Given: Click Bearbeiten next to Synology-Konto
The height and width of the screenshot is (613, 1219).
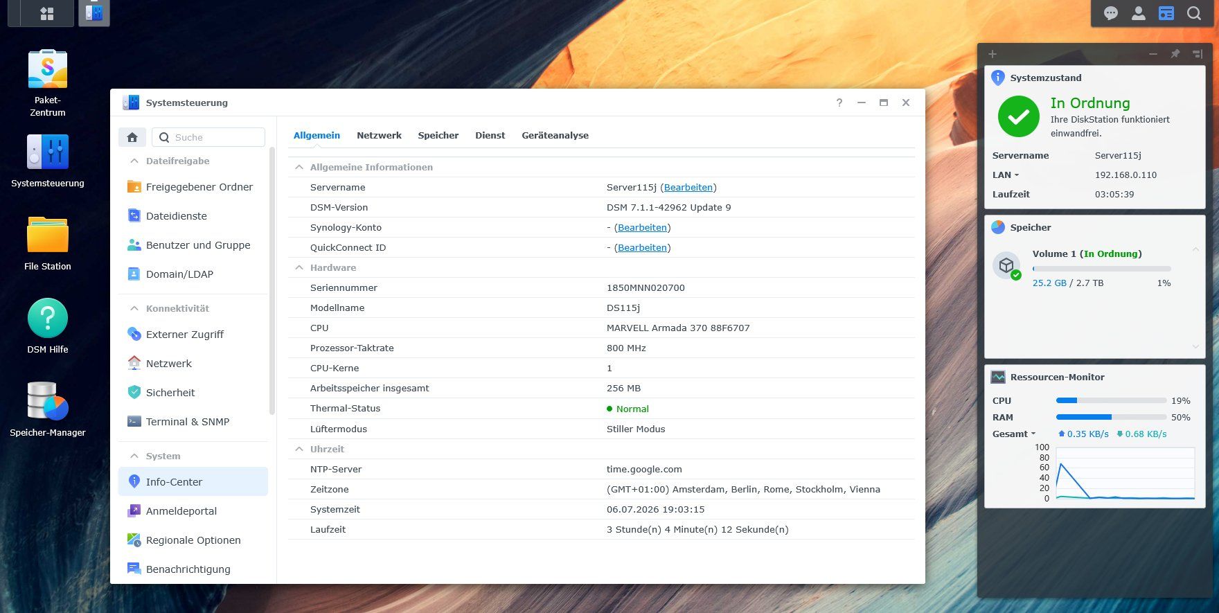Looking at the screenshot, I should (643, 228).
